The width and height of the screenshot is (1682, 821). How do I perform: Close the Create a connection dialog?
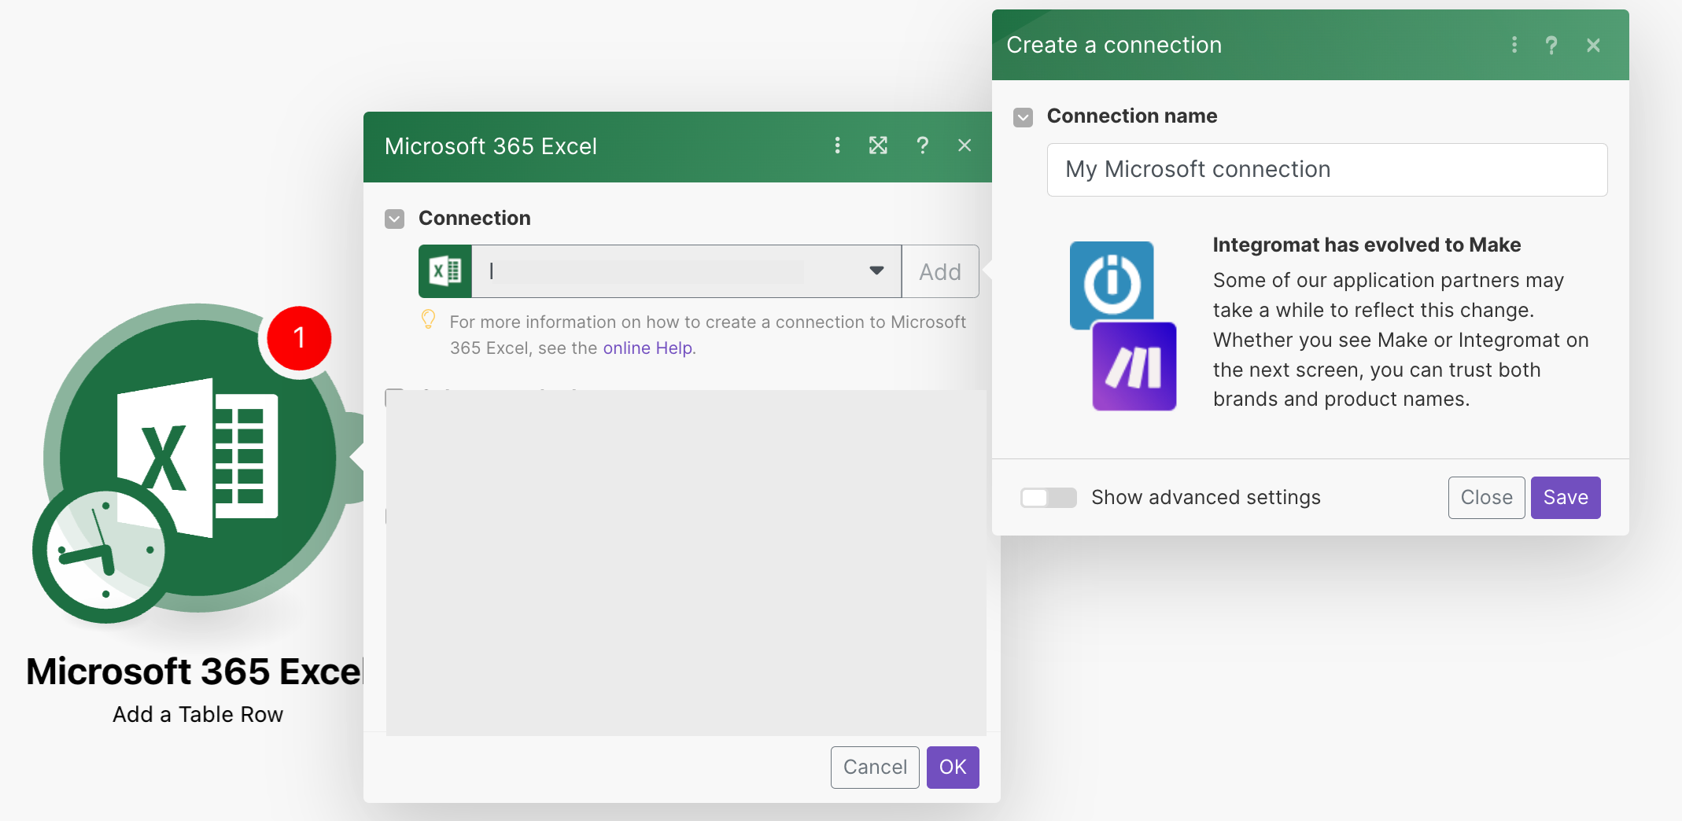click(x=1593, y=45)
